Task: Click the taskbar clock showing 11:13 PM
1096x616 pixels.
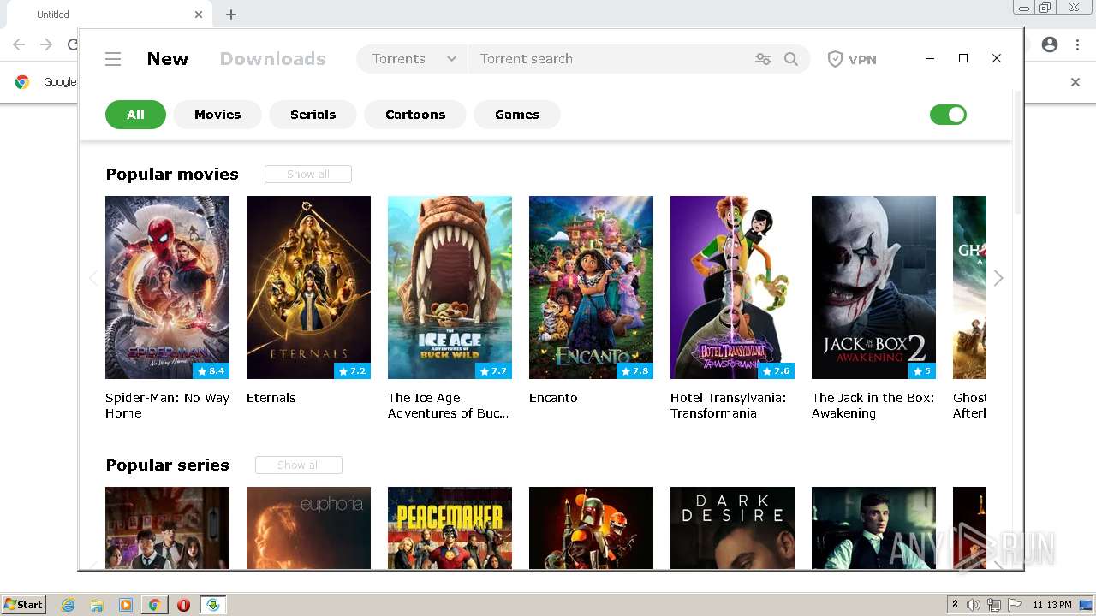Action: pos(1051,605)
